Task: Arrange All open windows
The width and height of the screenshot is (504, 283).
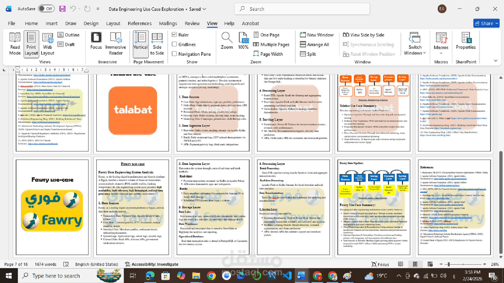Action: 314,44
